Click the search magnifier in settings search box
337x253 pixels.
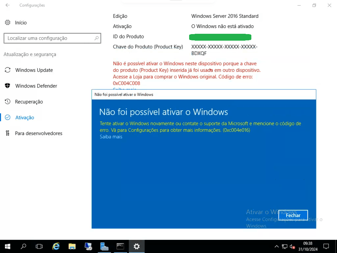point(97,38)
